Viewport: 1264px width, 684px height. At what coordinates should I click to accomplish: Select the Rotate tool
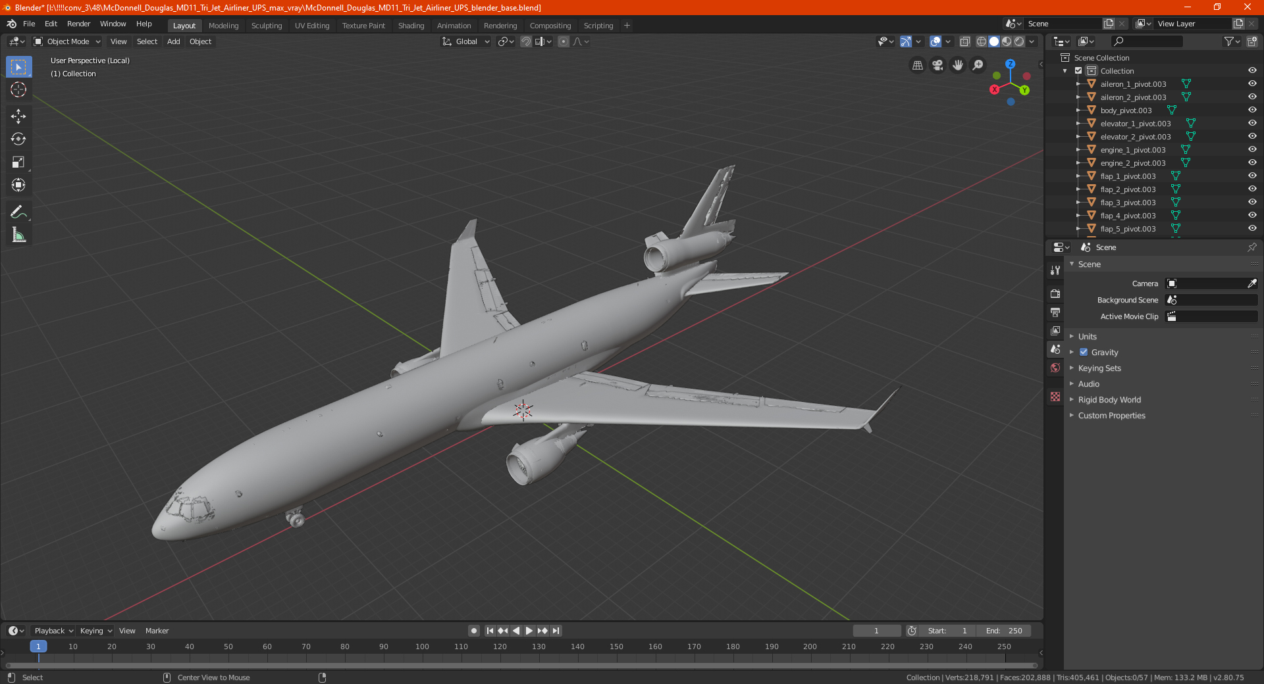tap(18, 139)
